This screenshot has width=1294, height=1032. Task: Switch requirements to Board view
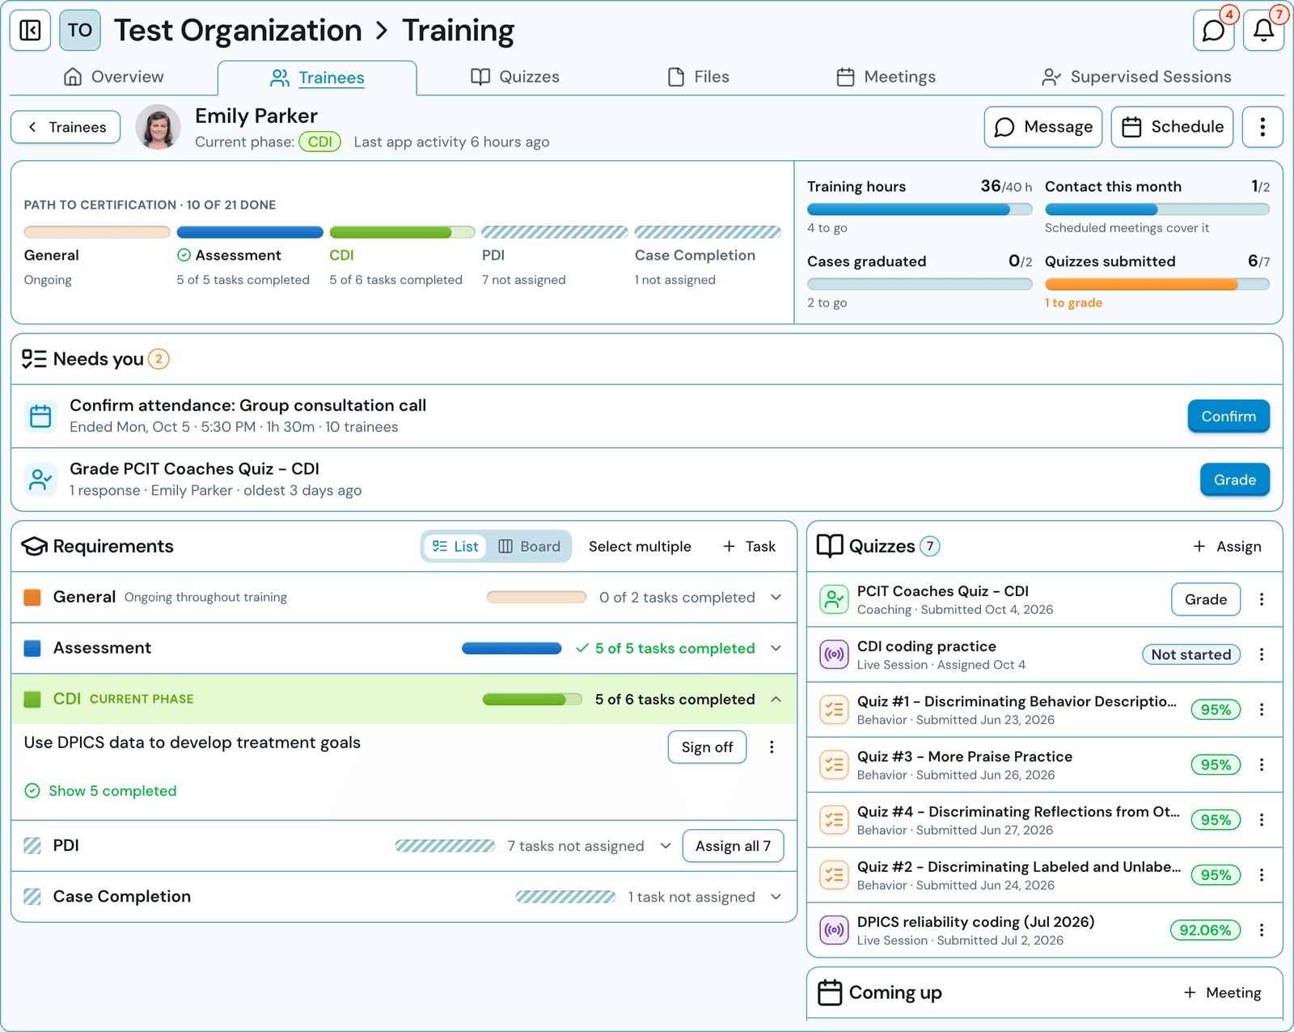[x=530, y=547]
